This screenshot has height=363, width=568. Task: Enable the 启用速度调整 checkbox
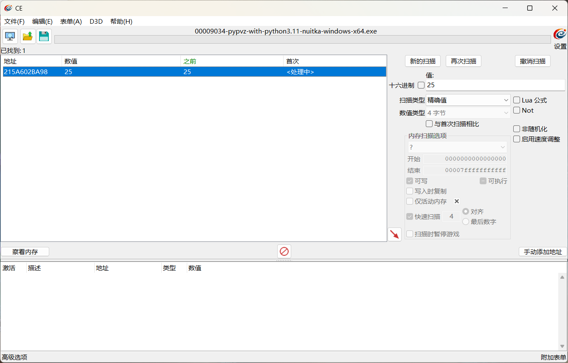pos(517,139)
